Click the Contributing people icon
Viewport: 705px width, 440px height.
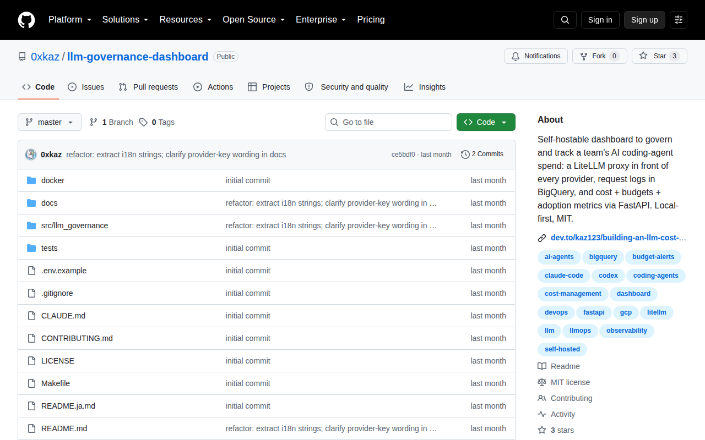pyautogui.click(x=542, y=398)
